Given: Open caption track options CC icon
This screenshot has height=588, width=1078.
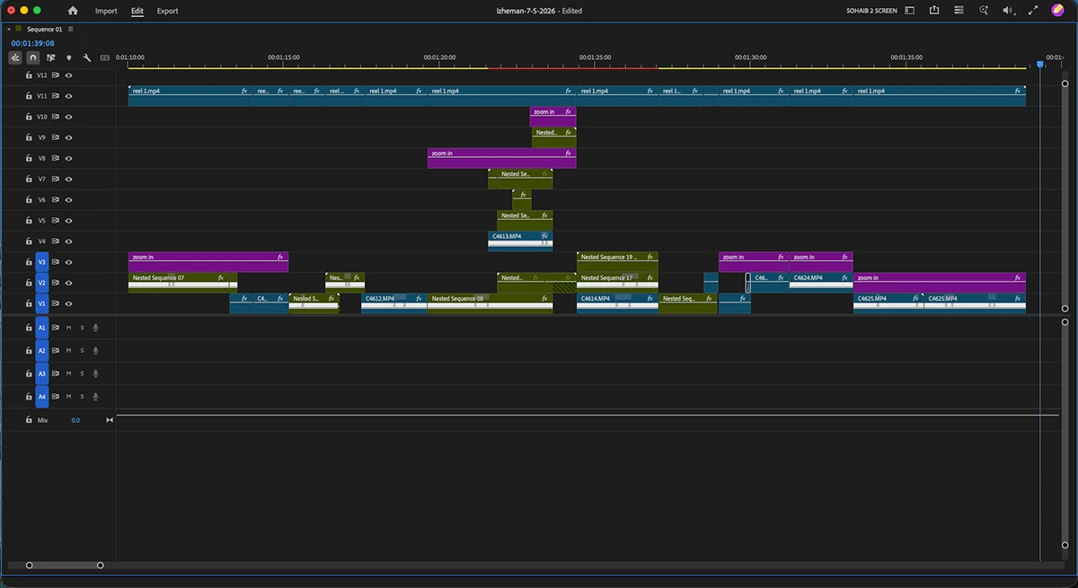Looking at the screenshot, I should pos(105,57).
